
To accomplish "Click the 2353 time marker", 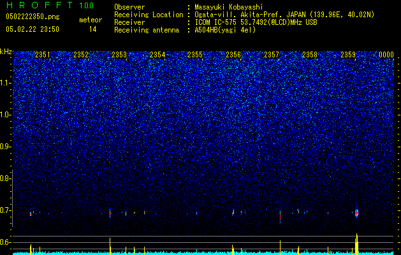I will tap(119, 55).
